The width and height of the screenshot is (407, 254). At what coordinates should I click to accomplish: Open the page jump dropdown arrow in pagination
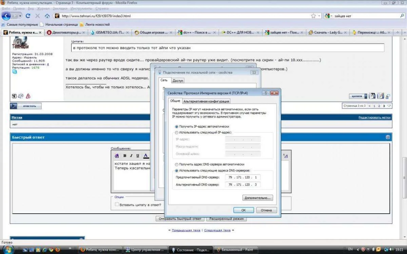389,106
